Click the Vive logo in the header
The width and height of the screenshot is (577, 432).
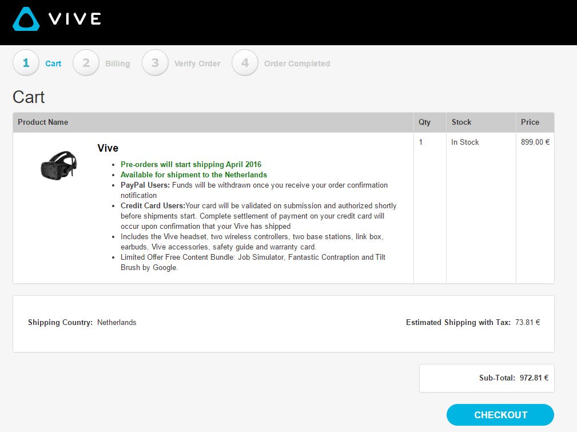[26, 19]
